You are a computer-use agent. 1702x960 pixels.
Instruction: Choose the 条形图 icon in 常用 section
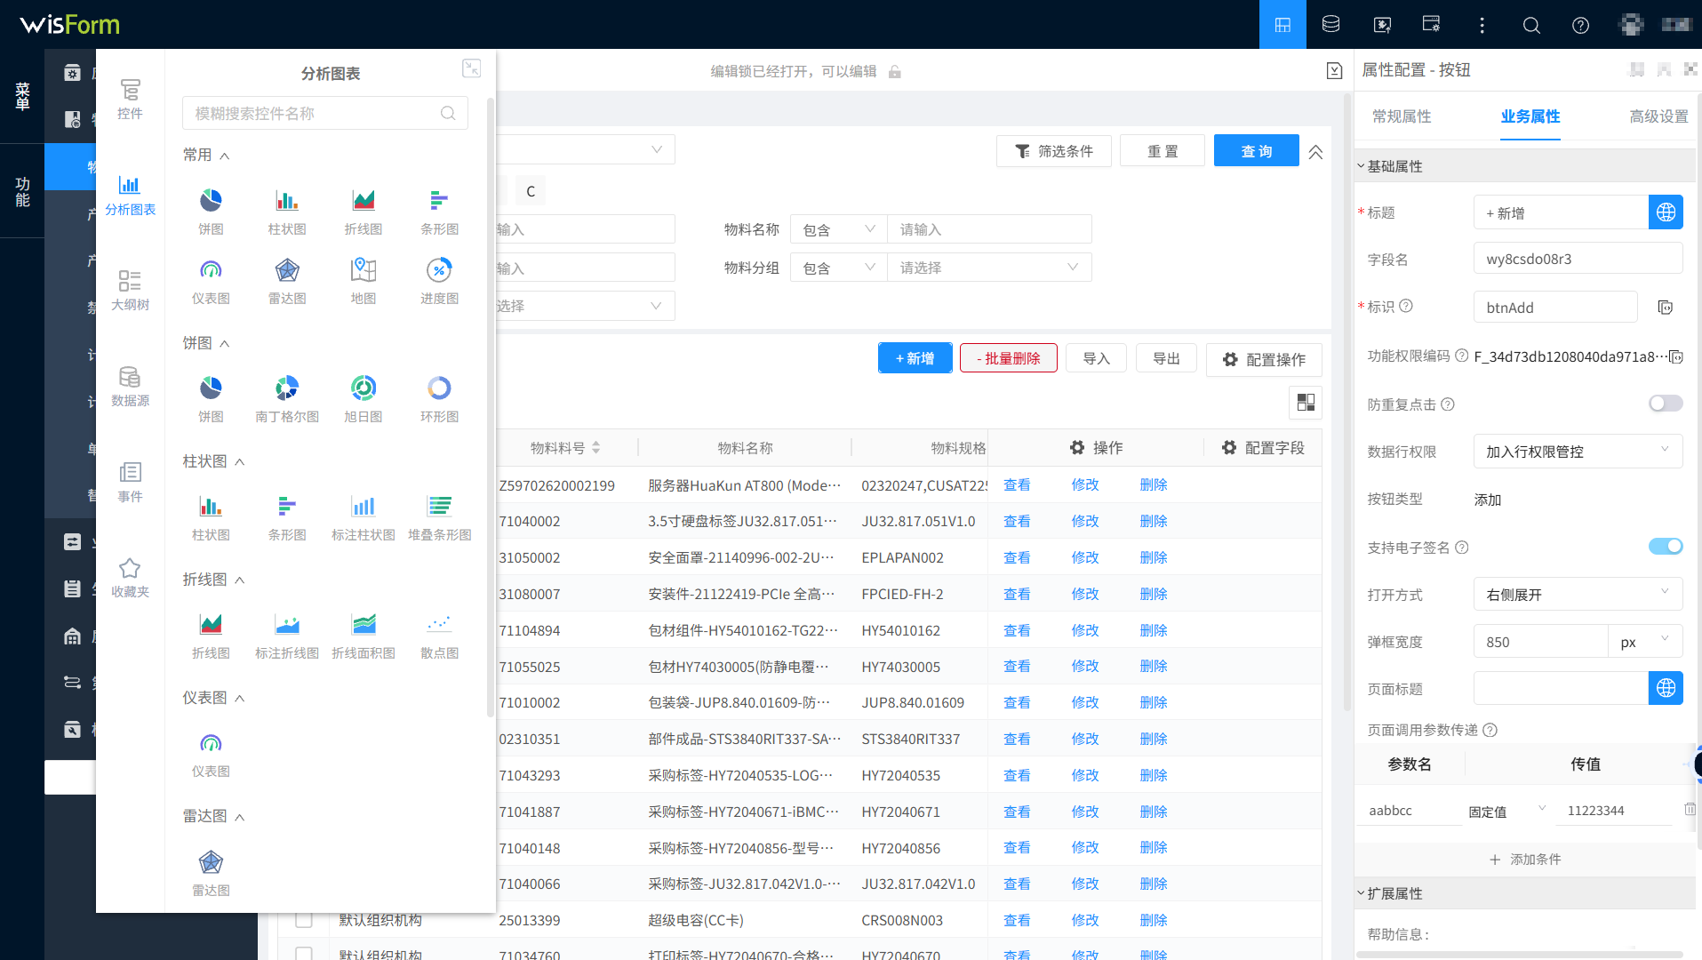[x=440, y=211]
